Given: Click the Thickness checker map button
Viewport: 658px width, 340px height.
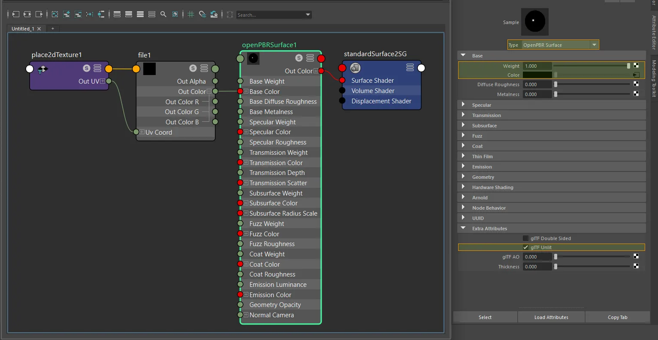Looking at the screenshot, I should tap(636, 266).
